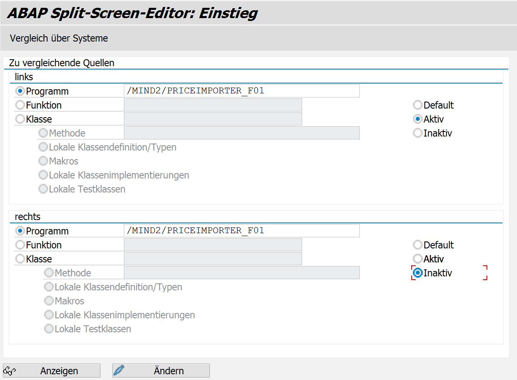Select Lokale Testklassen in rechts section
The height and width of the screenshot is (380, 517).
[49, 329]
